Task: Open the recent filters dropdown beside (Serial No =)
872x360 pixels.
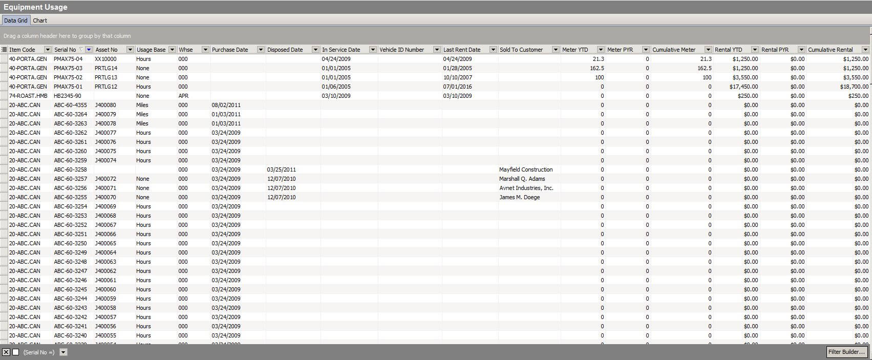Action: coord(63,352)
